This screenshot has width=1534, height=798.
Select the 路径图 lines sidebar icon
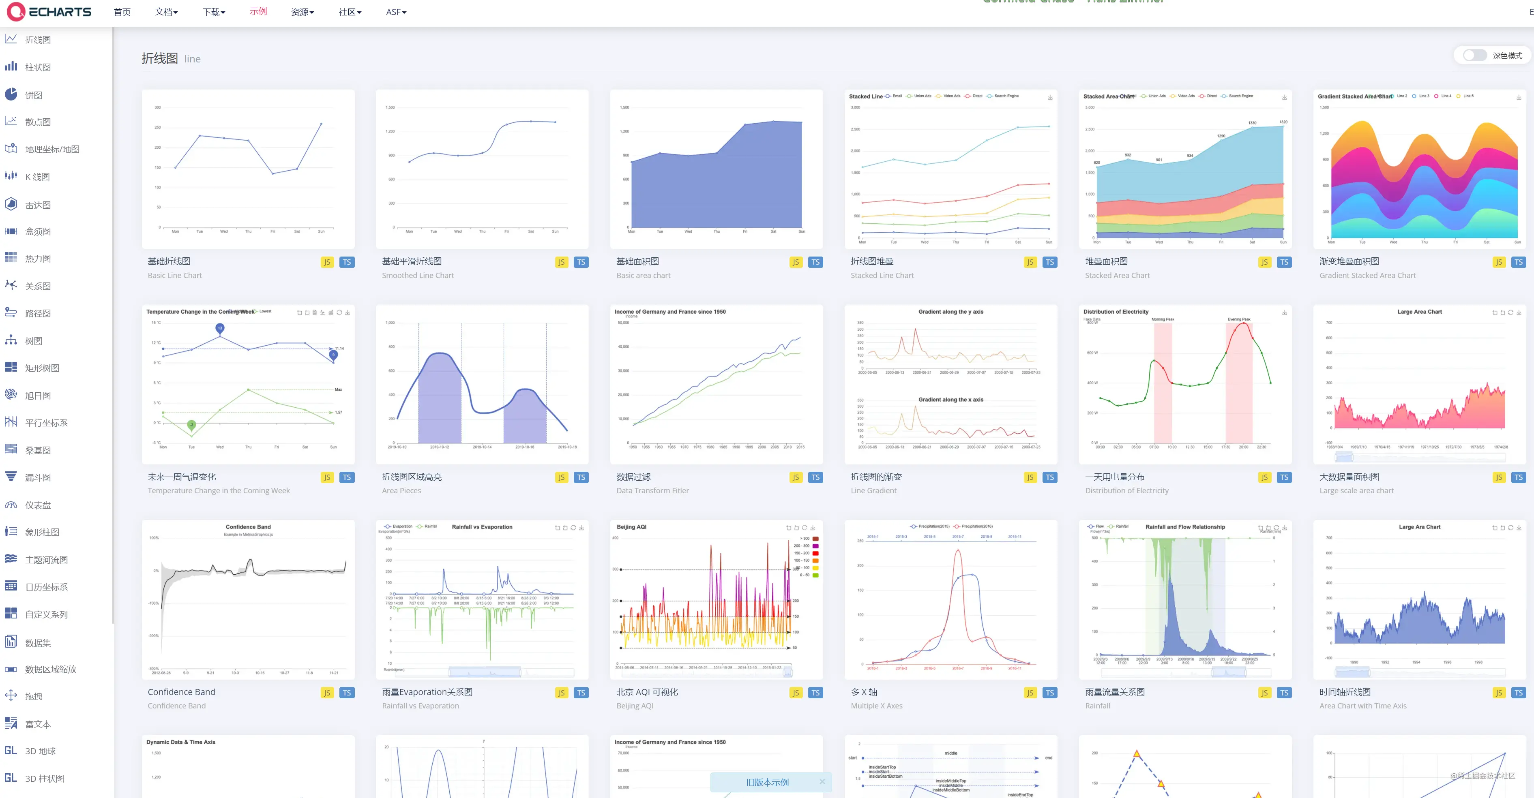pos(11,312)
